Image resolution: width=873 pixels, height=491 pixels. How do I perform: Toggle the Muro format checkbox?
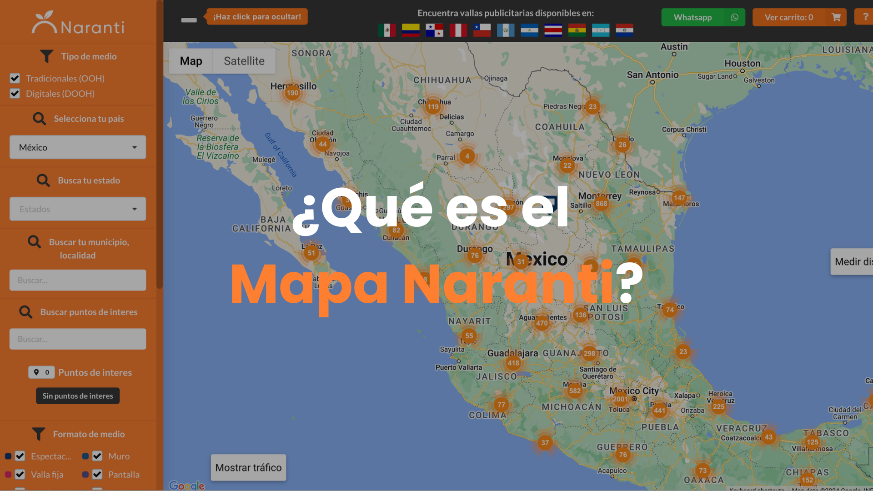pos(97,456)
